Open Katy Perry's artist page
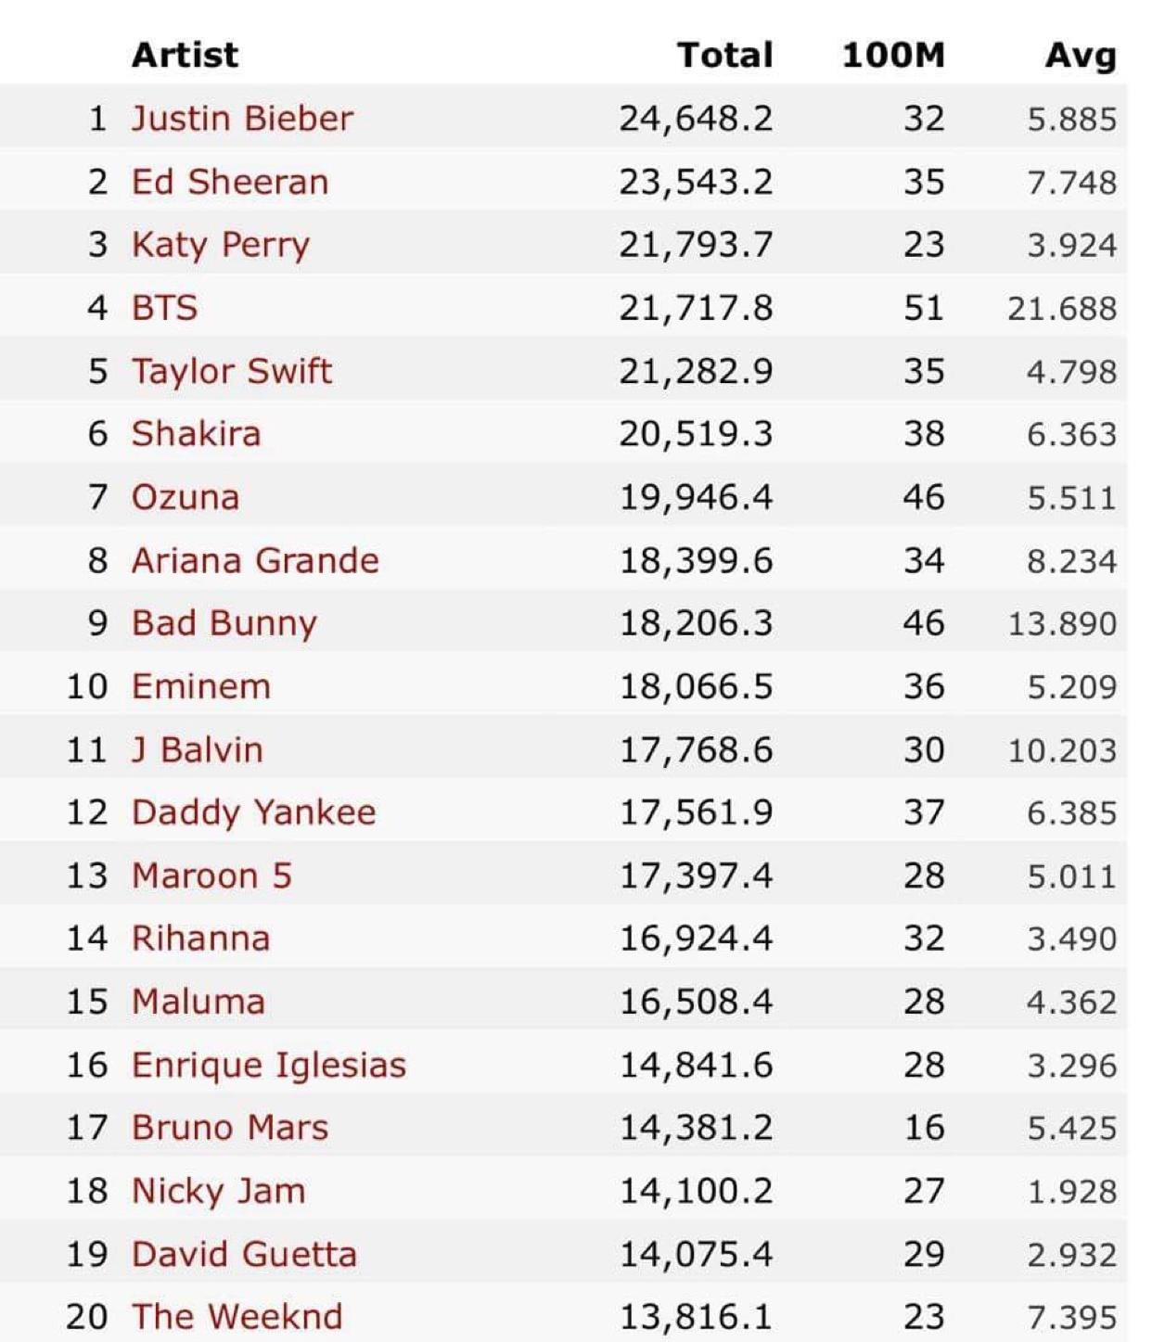Screen dimensions: 1152x1342 click(x=221, y=245)
